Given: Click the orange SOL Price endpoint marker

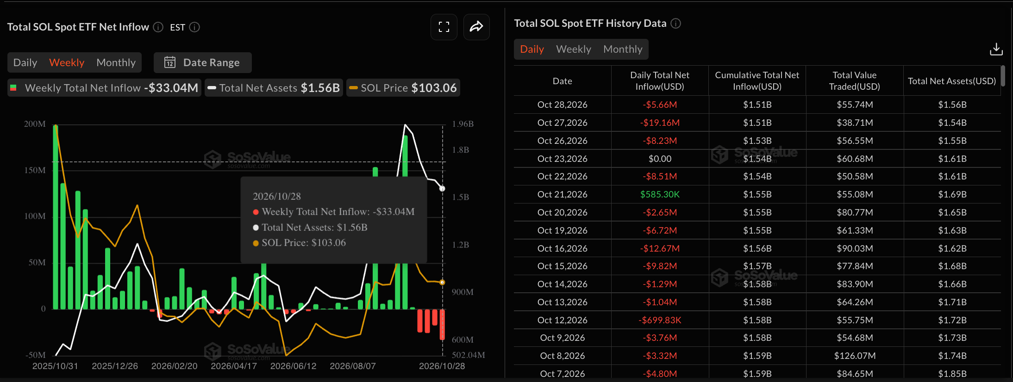Looking at the screenshot, I should 442,283.
